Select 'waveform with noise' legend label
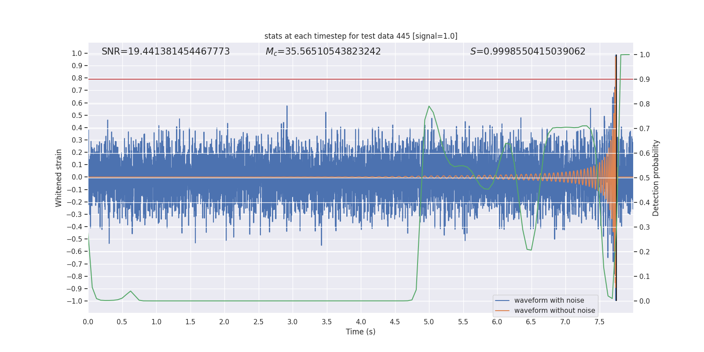The image size is (704, 352). pos(549,301)
